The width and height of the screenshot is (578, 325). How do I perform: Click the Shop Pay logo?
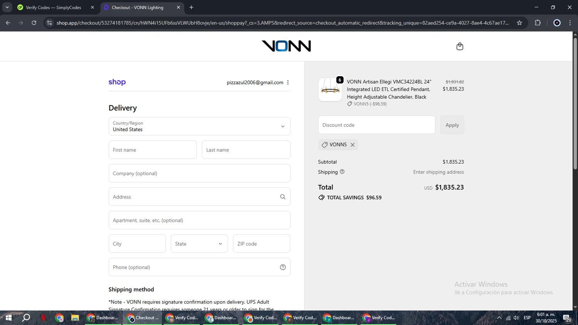[x=117, y=82]
